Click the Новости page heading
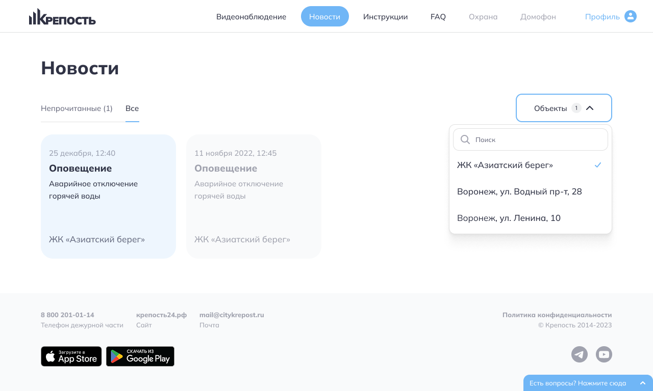Image resolution: width=653 pixels, height=391 pixels. (x=80, y=68)
